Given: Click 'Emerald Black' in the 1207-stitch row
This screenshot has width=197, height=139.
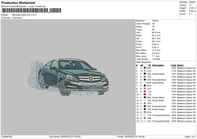Looking at the screenshot, I should 159,107.
